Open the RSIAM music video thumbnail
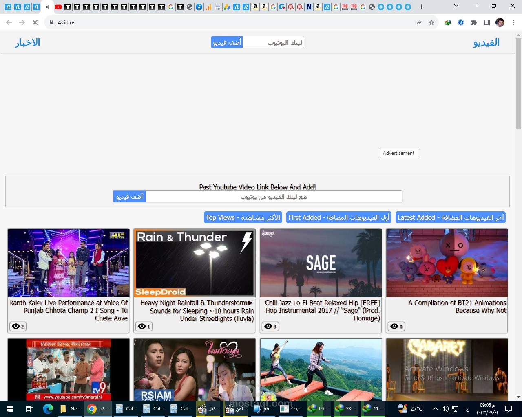 (x=195, y=370)
